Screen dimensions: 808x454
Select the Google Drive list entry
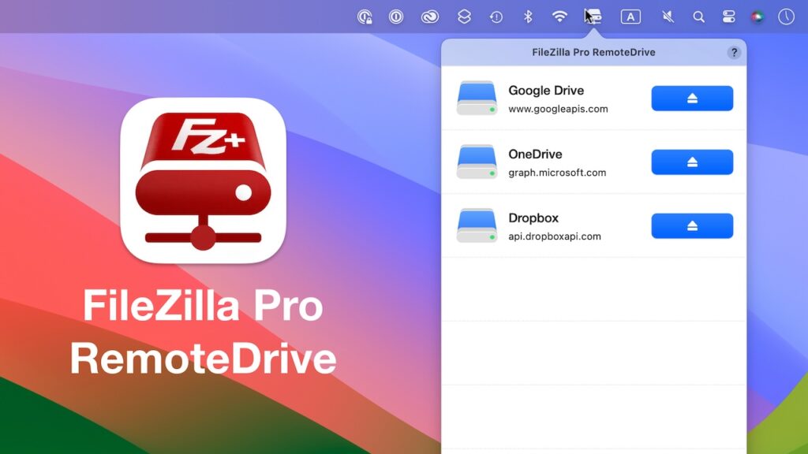552,99
